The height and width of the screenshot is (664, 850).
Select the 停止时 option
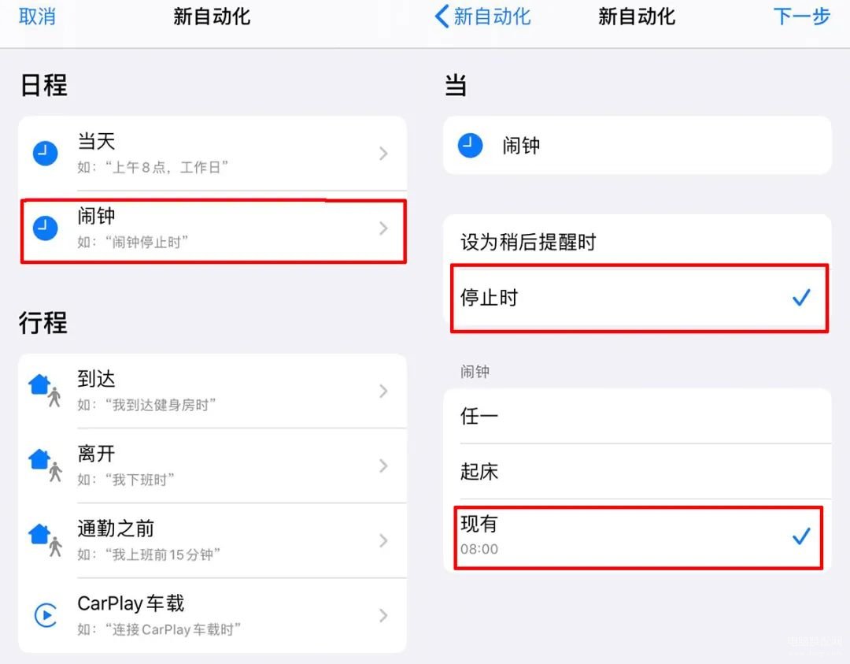coord(640,298)
